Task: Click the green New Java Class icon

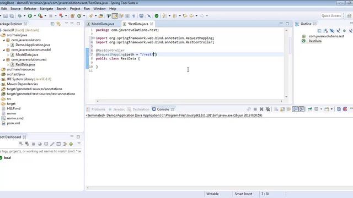Action: [79, 16]
